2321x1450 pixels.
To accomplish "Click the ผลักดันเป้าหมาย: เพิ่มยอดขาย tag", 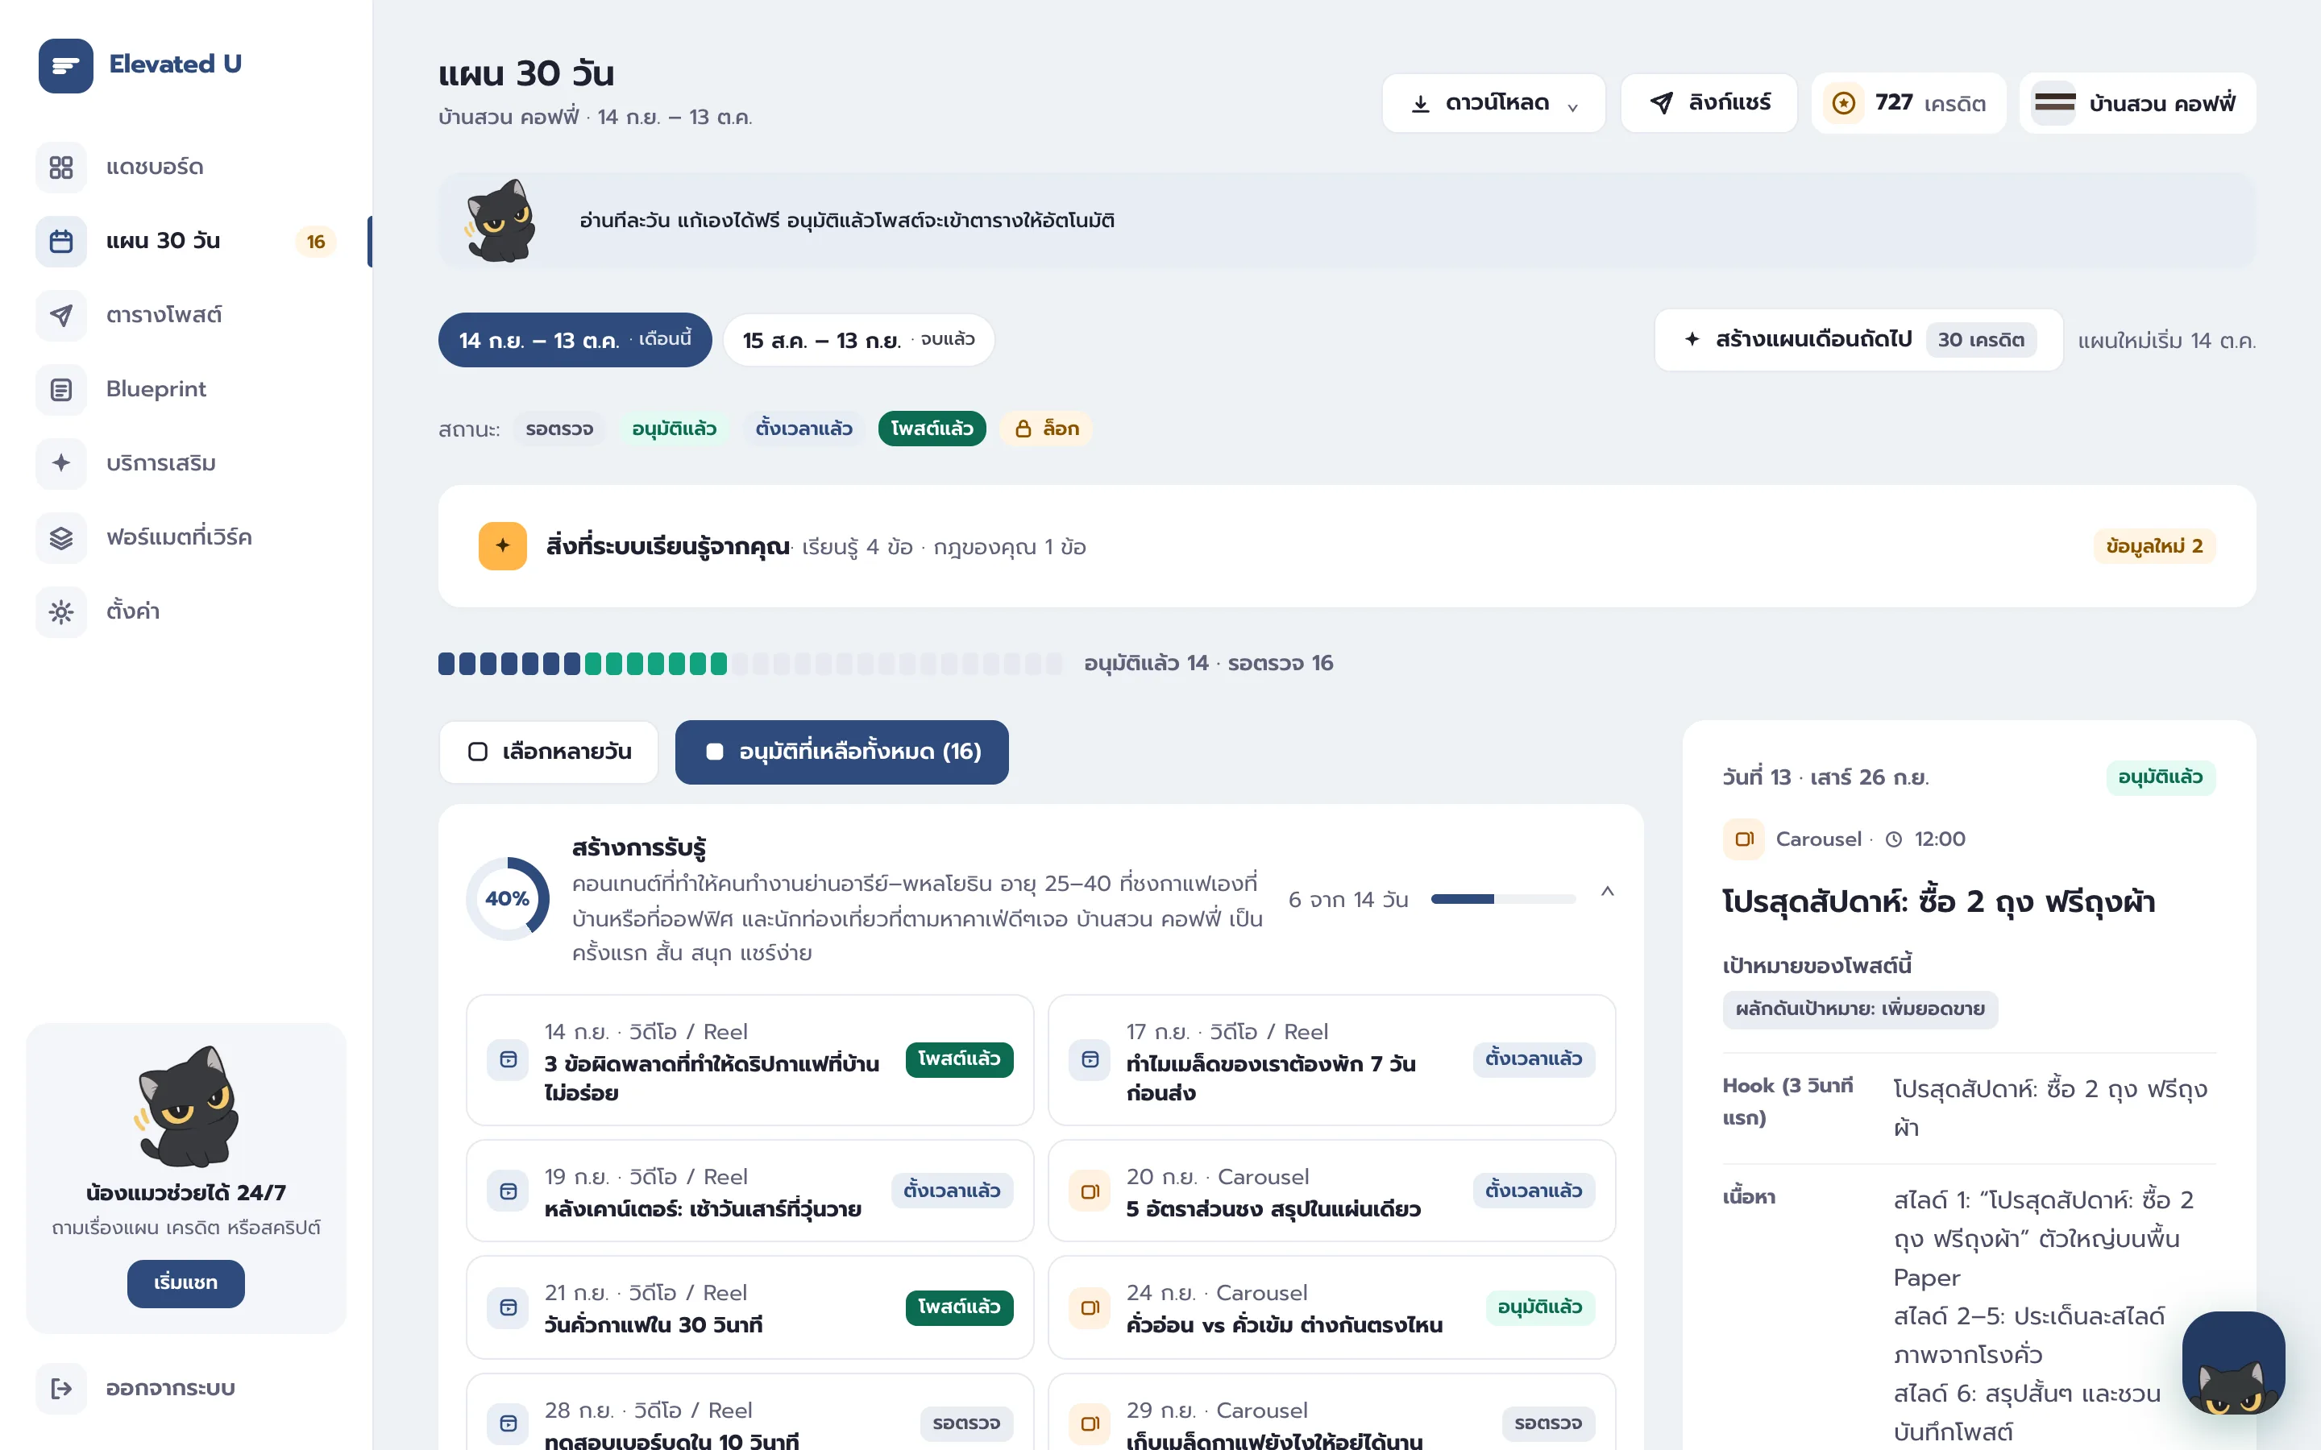I will coord(1860,1009).
